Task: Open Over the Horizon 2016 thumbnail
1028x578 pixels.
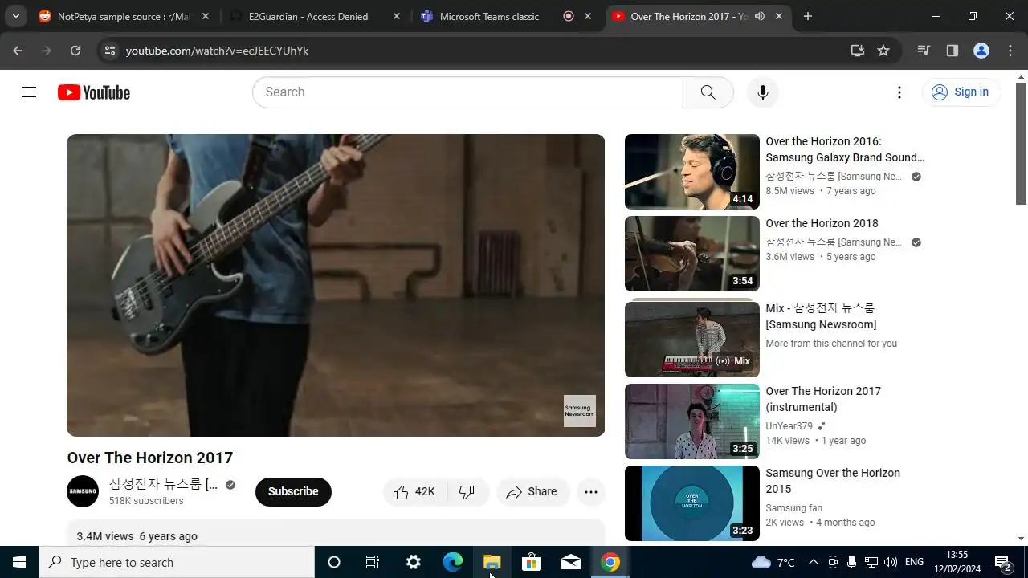Action: (x=692, y=172)
